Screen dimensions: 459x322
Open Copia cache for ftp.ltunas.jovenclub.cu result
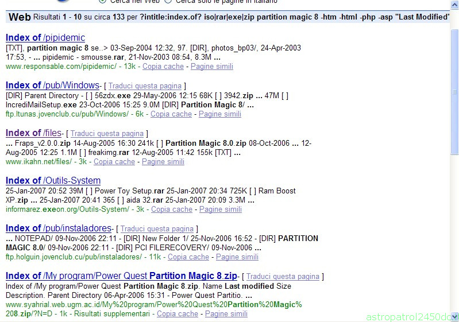click(171, 114)
